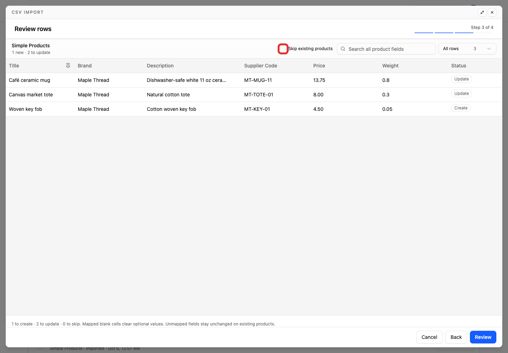The image size is (508, 353).
Task: Enable Skip existing products checkbox
Action: [x=283, y=49]
